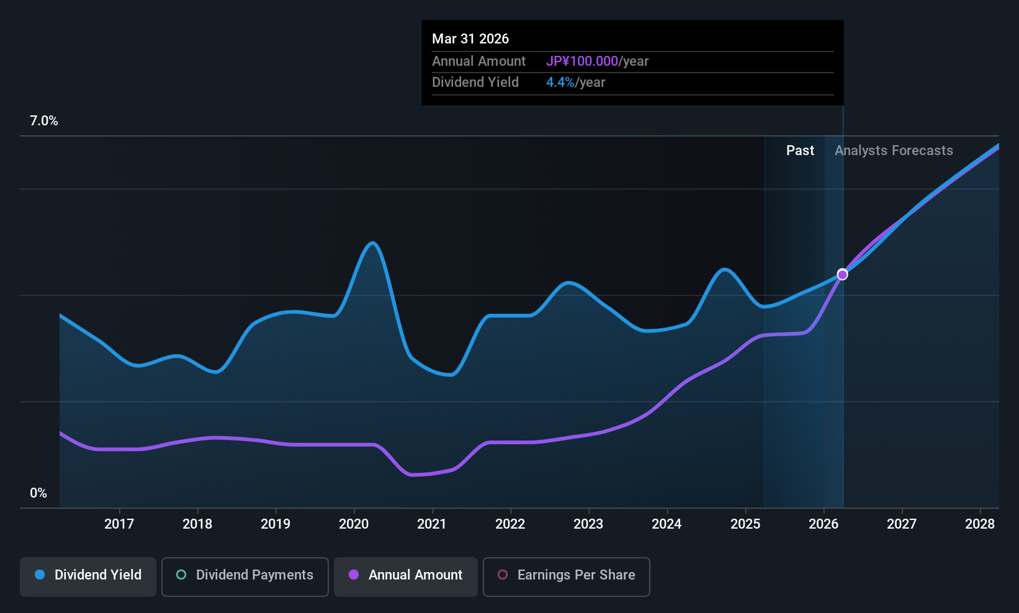
Task: Click the 7.0% y-axis label
Action: click(44, 121)
